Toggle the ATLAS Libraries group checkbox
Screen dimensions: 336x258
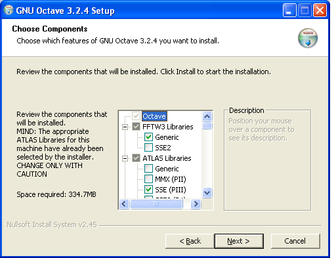click(136, 158)
